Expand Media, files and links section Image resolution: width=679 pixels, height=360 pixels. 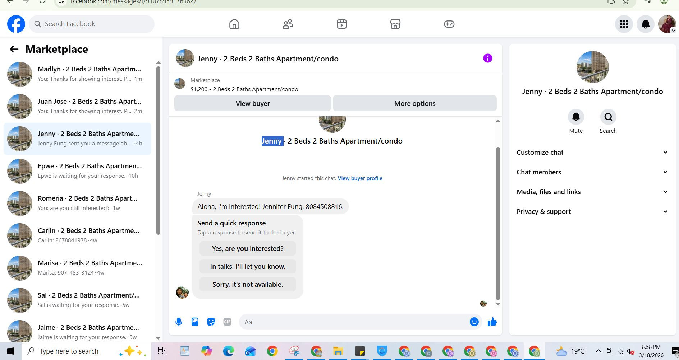[592, 192]
